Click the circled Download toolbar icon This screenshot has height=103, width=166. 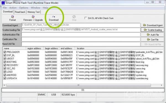coord(54,18)
